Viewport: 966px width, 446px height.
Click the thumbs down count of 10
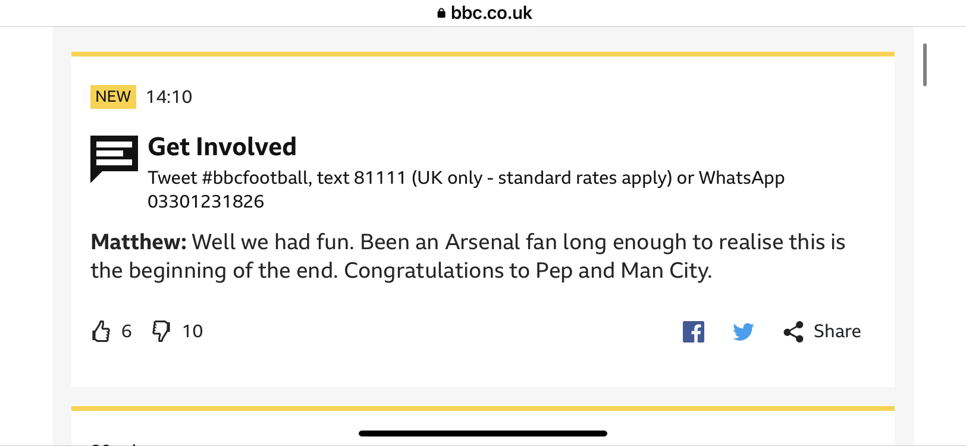pyautogui.click(x=193, y=331)
